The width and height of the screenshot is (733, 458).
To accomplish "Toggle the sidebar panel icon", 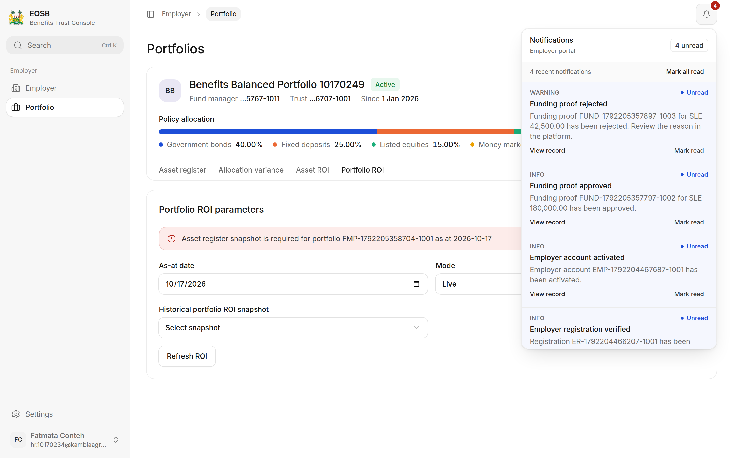I will tap(150, 14).
